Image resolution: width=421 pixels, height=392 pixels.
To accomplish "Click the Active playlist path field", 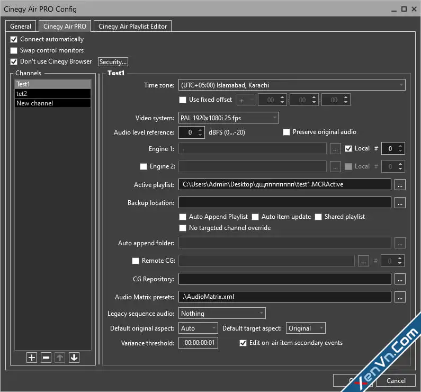I will coord(284,184).
